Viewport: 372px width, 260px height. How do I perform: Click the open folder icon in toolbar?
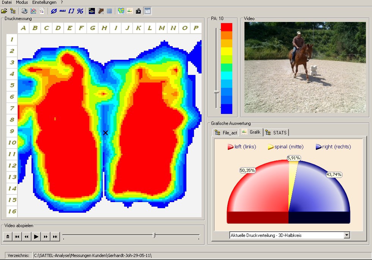coord(4,11)
